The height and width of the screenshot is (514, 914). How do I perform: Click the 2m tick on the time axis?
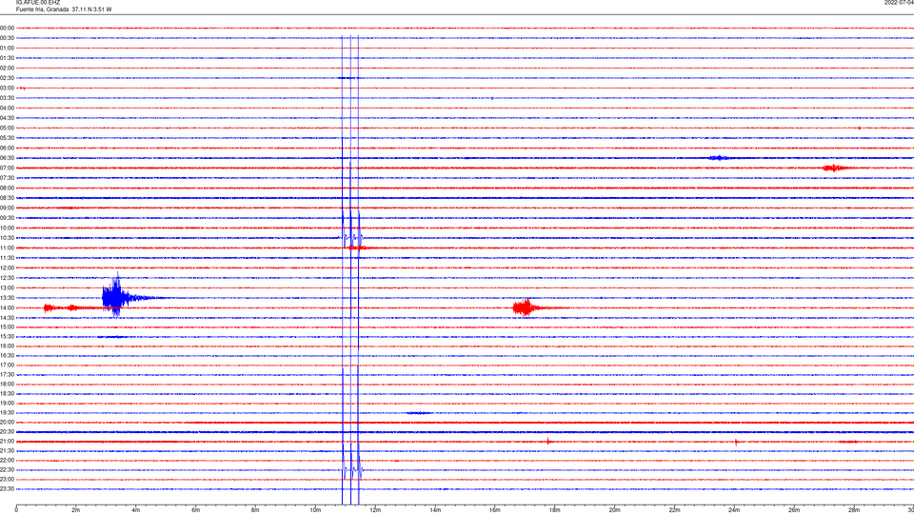point(76,510)
